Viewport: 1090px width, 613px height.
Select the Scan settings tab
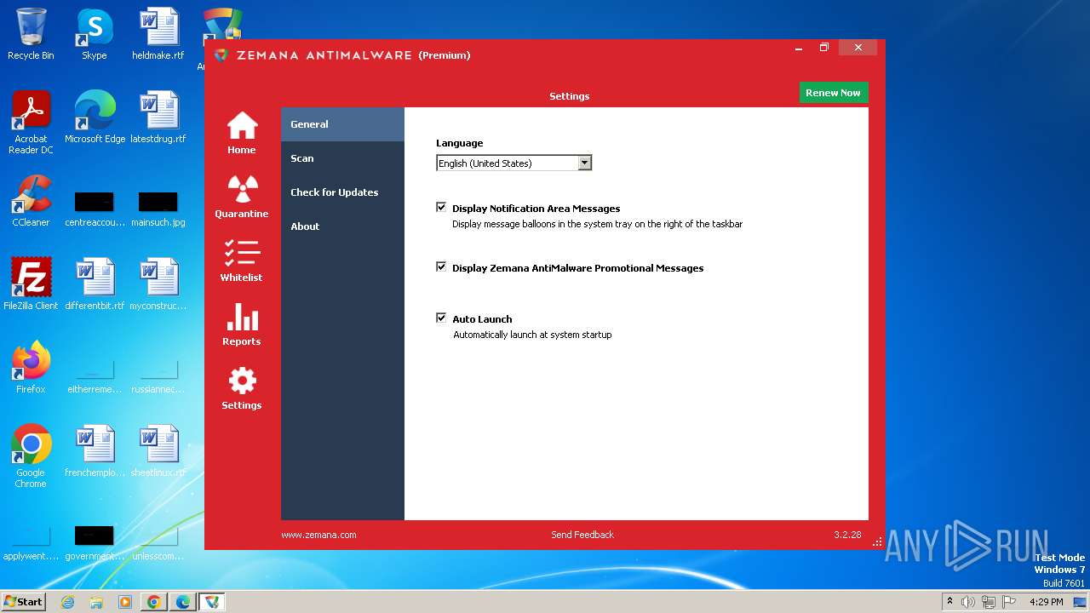(x=342, y=158)
